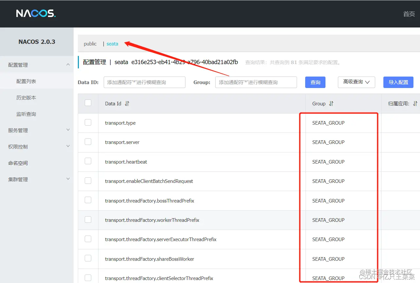Viewport: 420px width, 283px height.
Task: Check the transport.server row checkbox
Action: [88, 142]
